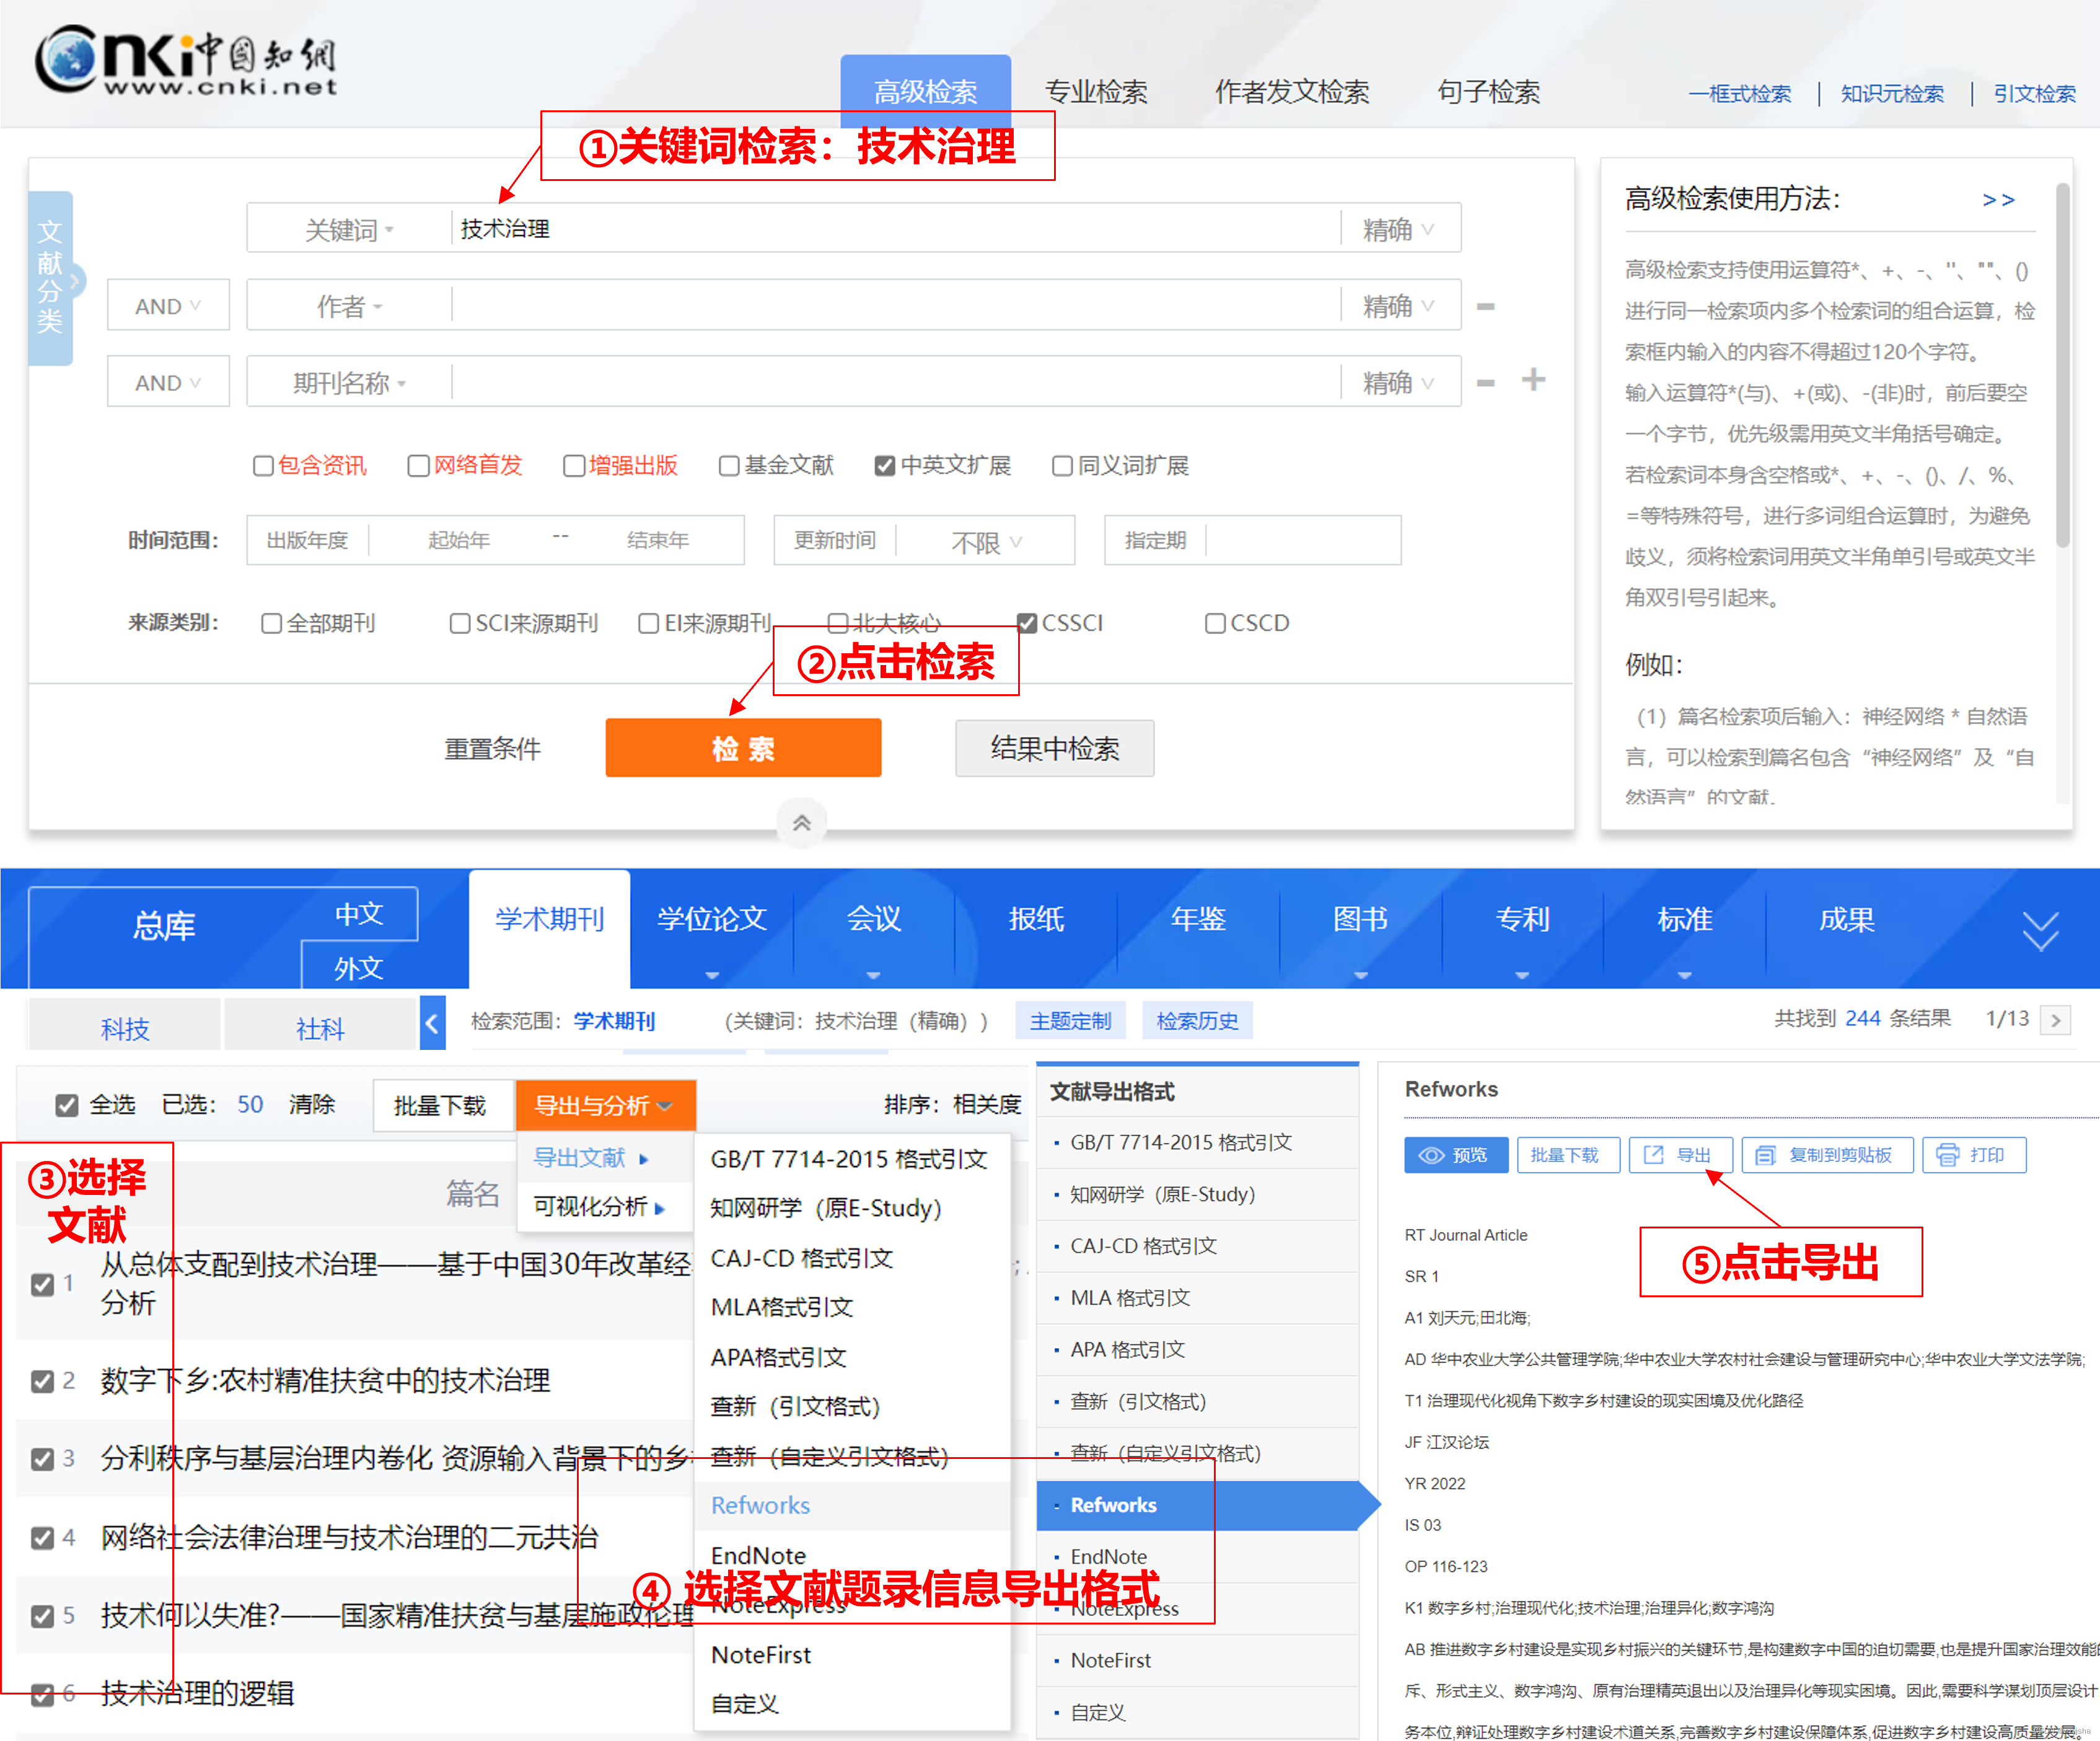Uncheck the 中英文扩展 checkbox
This screenshot has width=2100, height=1741.
(x=884, y=466)
